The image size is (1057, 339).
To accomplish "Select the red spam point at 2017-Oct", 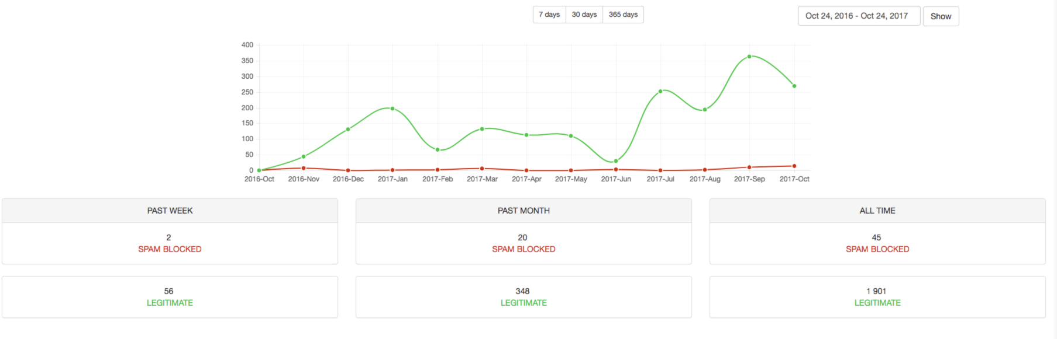I will 794,166.
